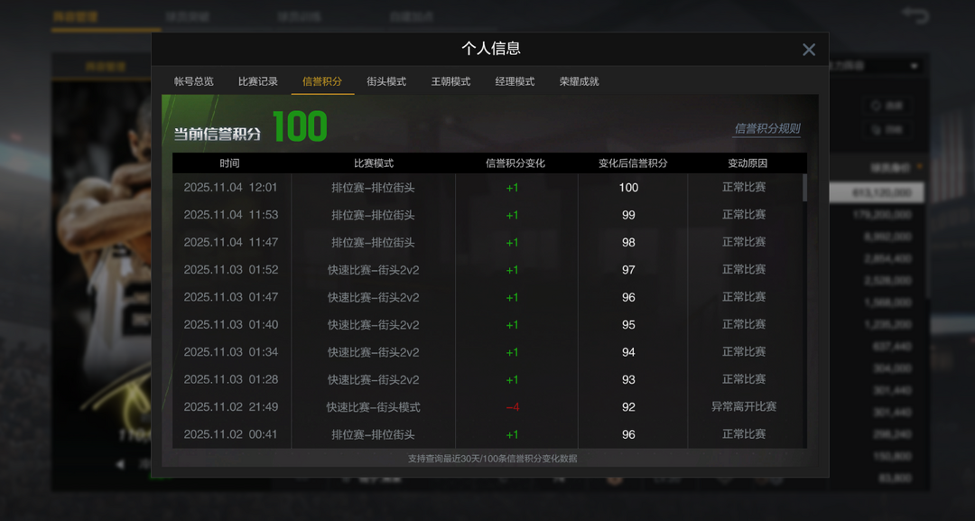975x521 pixels.
Task: Select the row dated 2025.11.04 11:53
Action: pos(489,215)
